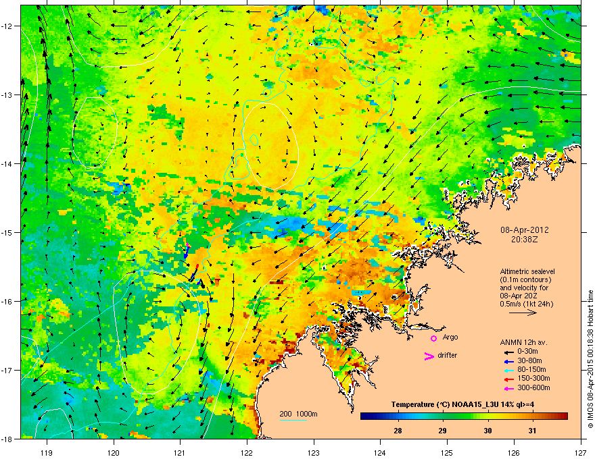Viewport: 595px width, 459px height.
Task: Click the "80-150m" depth label
Action: (x=531, y=370)
